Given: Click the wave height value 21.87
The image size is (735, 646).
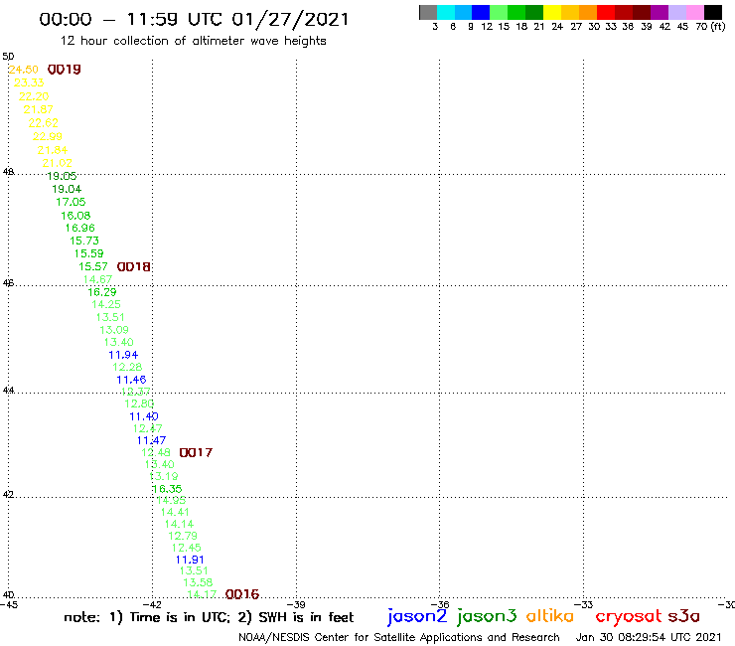Looking at the screenshot, I should pos(39,109).
